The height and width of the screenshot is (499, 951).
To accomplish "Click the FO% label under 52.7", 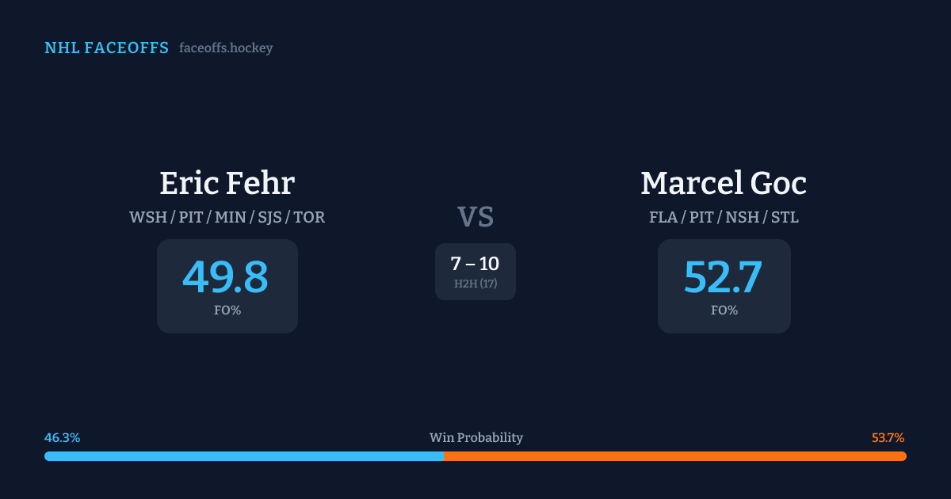I will pyautogui.click(x=724, y=310).
